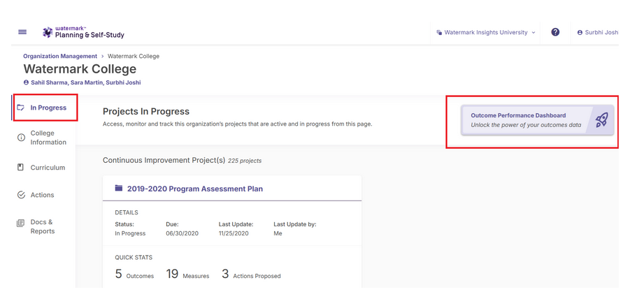Click the '3 Actions Proposed' stat
This screenshot has height=292, width=632.
pos(251,275)
